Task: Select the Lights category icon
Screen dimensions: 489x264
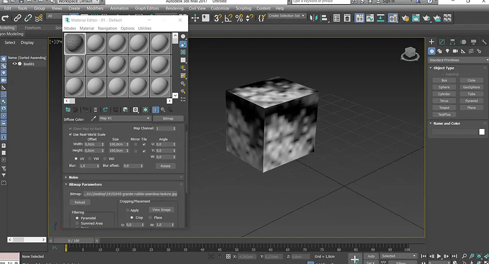Action: pos(448,51)
